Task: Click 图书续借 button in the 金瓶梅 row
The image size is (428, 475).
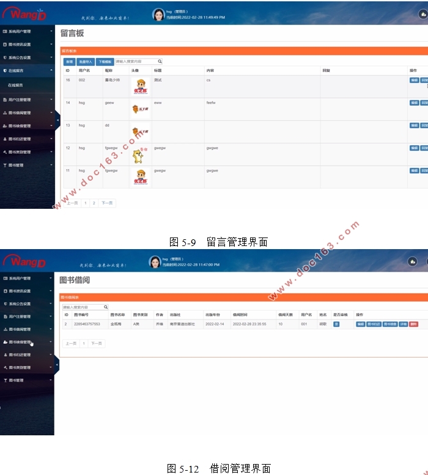Action: (x=389, y=324)
